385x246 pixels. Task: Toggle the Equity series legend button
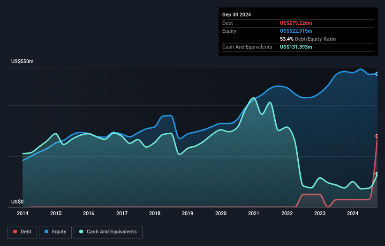point(55,232)
